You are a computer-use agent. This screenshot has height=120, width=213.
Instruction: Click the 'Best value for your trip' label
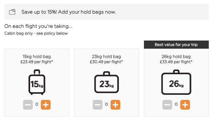tap(176, 44)
